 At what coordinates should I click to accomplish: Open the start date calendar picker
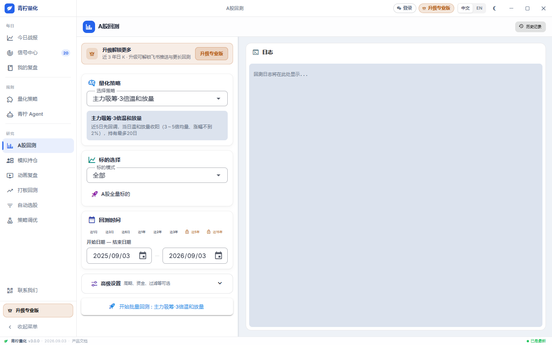[x=143, y=256]
